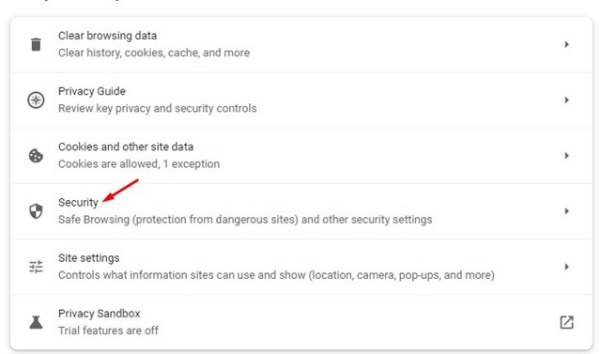Click the trash can icon for clearing data
The height and width of the screenshot is (354, 601).
[x=36, y=44]
